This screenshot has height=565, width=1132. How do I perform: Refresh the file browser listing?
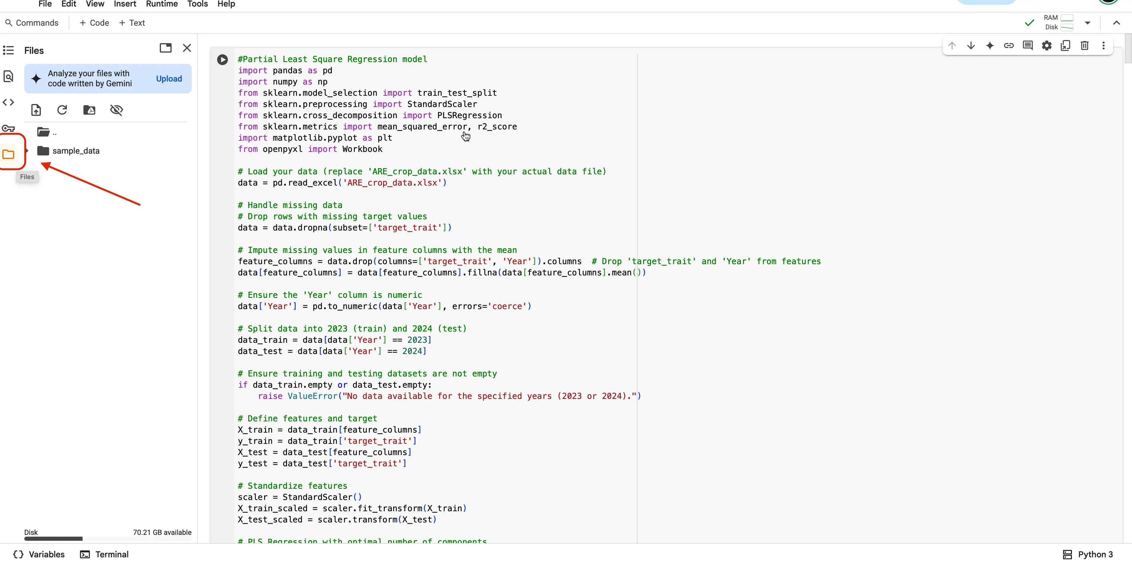[x=62, y=110]
